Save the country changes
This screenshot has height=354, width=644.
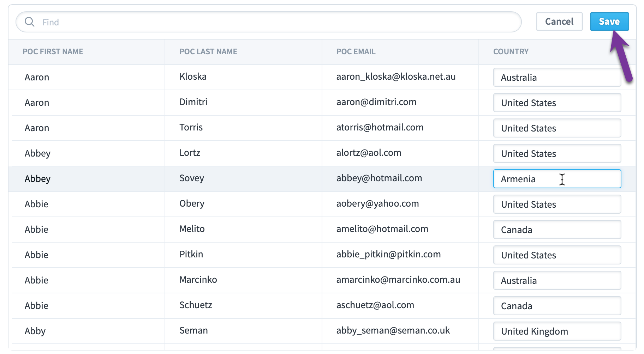pyautogui.click(x=609, y=22)
